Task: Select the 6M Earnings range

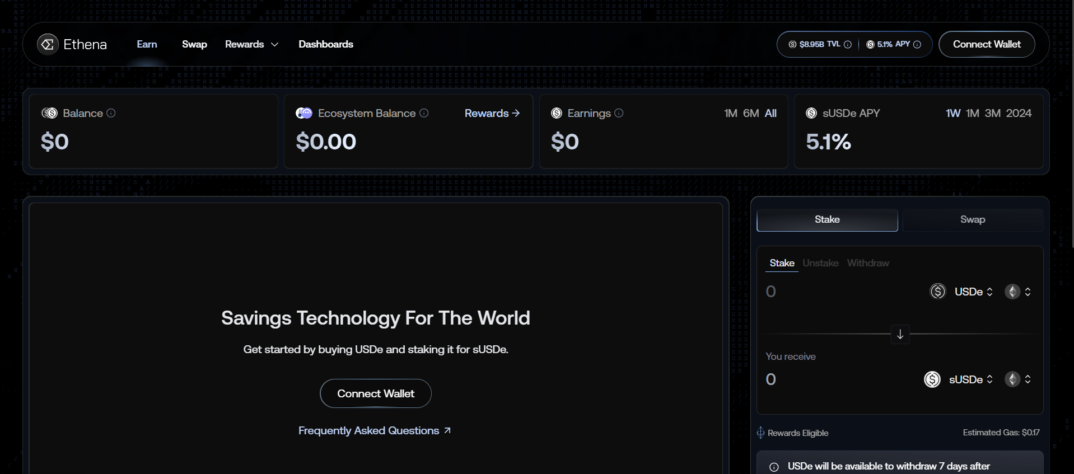Action: pyautogui.click(x=750, y=114)
